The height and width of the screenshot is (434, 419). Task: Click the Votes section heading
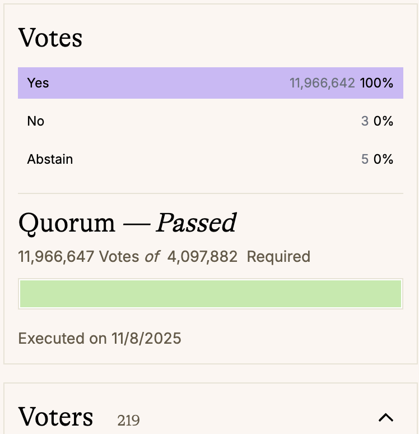point(50,38)
